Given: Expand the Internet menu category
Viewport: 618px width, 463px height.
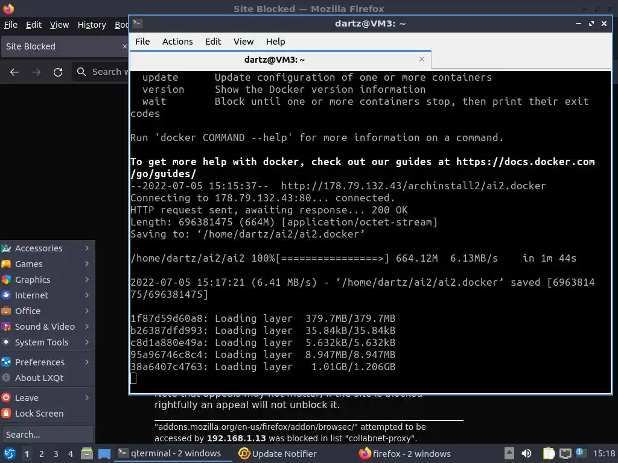Looking at the screenshot, I should [47, 295].
